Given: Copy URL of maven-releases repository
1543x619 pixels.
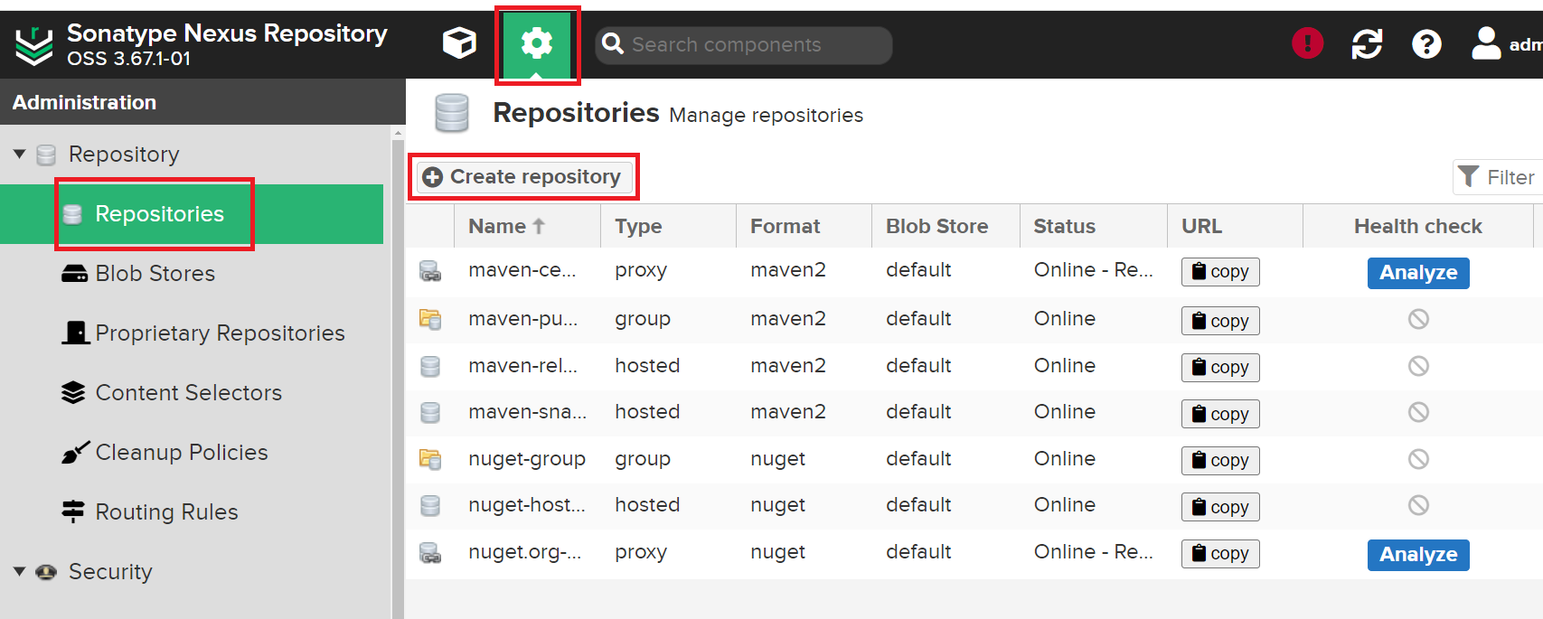Looking at the screenshot, I should tap(1220, 367).
